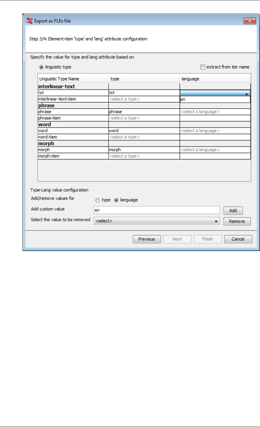The image size is (260, 427).
Task: Click the type column header
Action: pyautogui.click(x=144, y=79)
